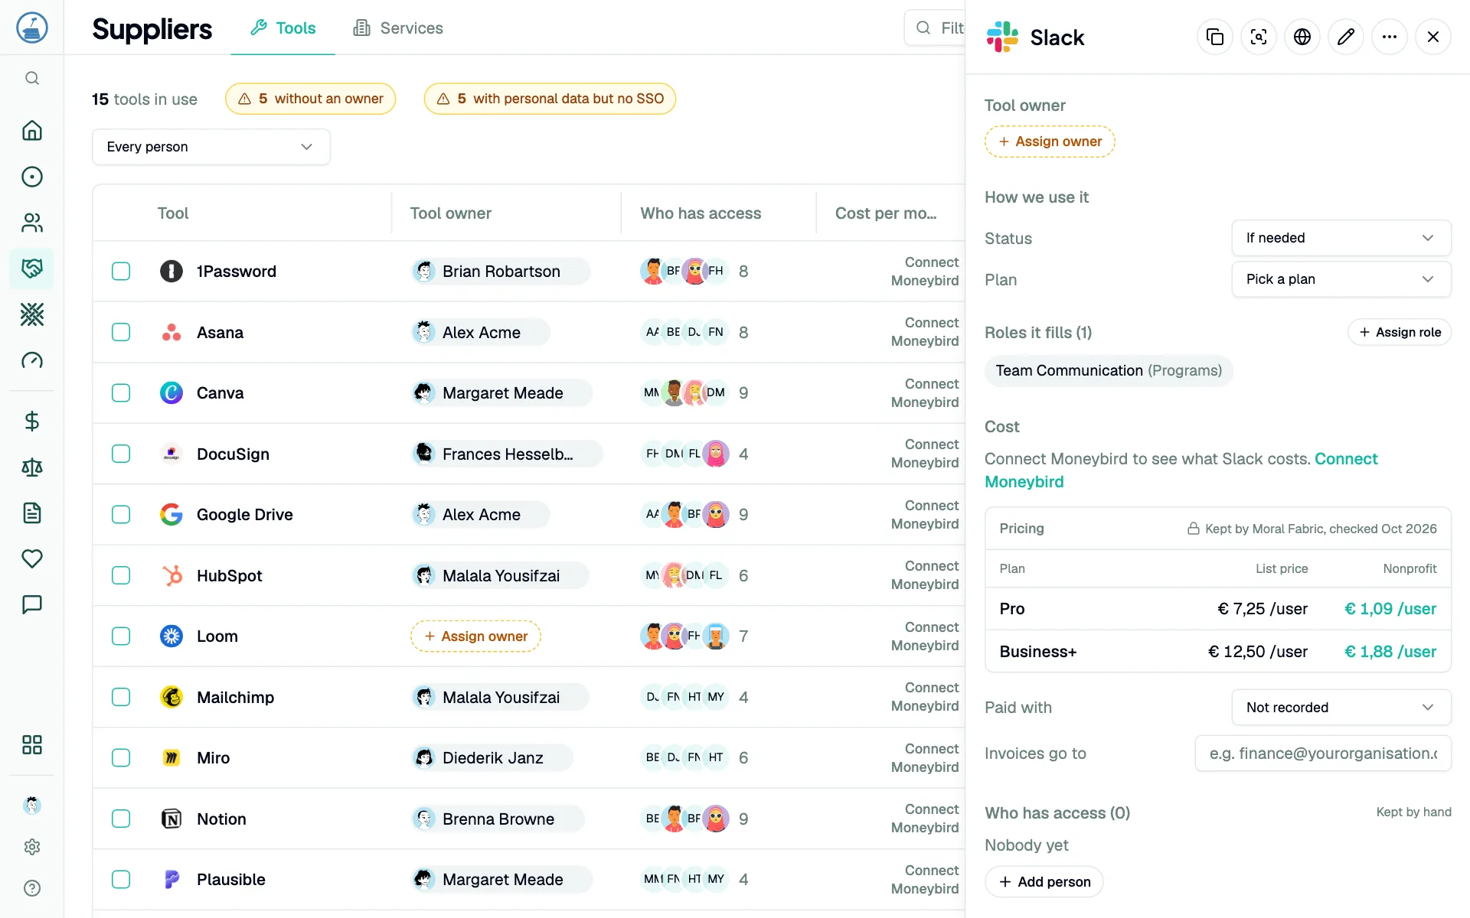Image resolution: width=1470 pixels, height=918 pixels.
Task: Open the Every person filter dropdown
Action: click(x=211, y=147)
